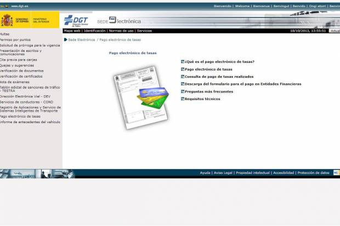Open Informe de antecedentes del vehículo

30,122
